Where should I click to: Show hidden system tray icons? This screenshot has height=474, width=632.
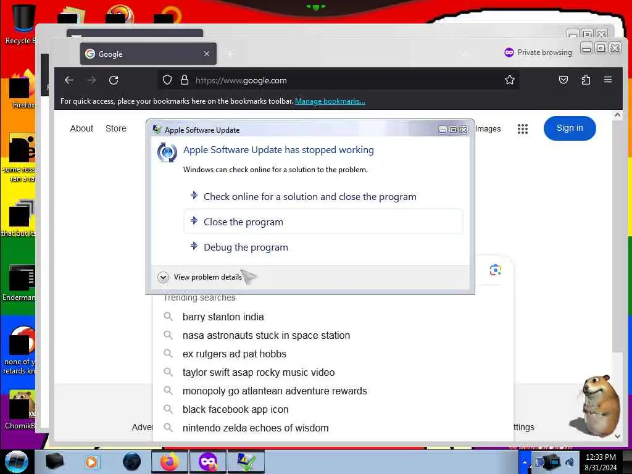(x=525, y=462)
